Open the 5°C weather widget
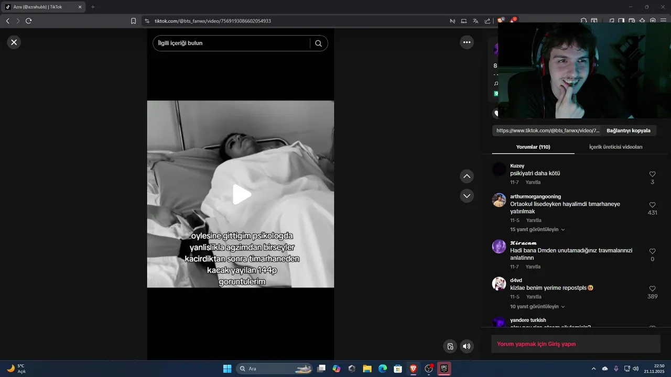671x377 pixels. point(17,369)
